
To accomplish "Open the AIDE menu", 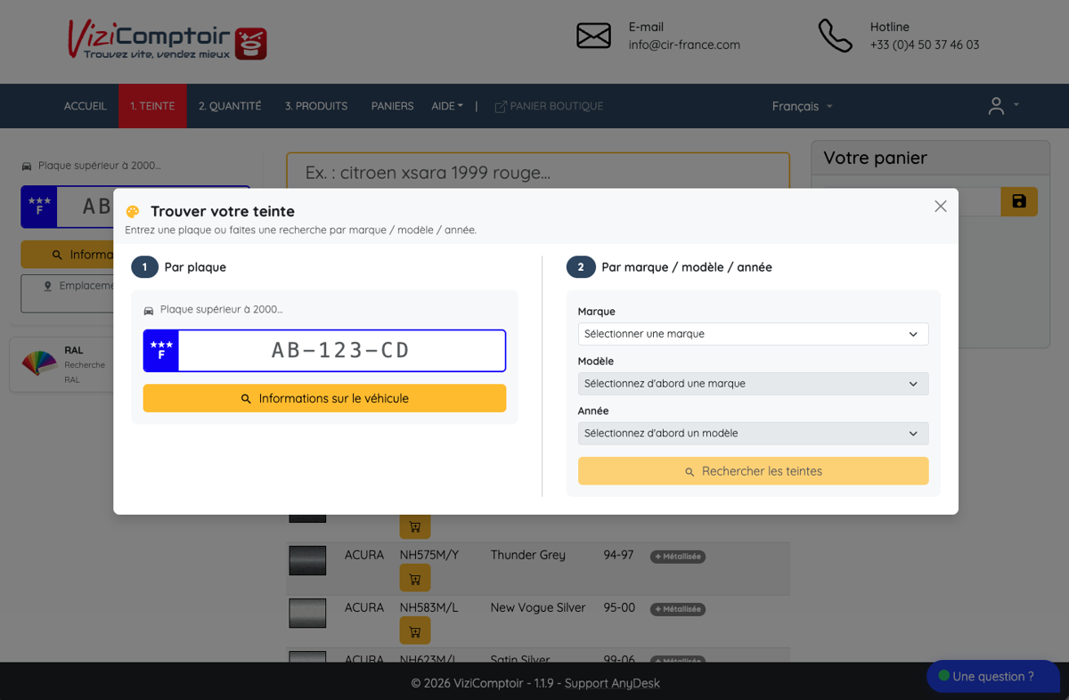I will pos(447,106).
